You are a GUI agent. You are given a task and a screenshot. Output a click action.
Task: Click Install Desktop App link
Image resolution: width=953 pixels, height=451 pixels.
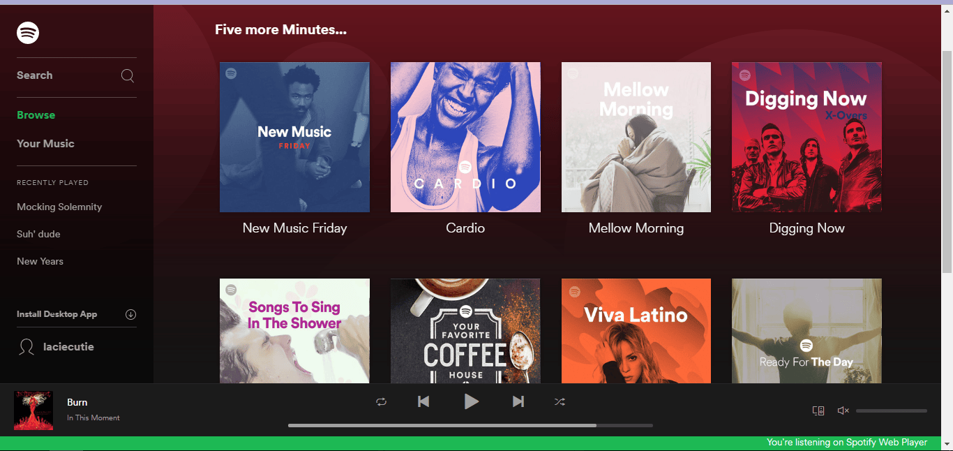point(57,314)
